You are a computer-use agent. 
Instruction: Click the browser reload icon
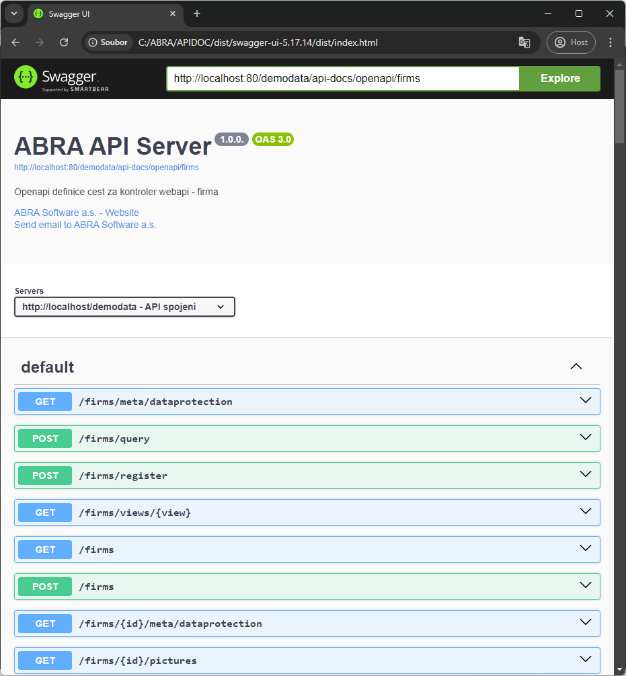(64, 42)
